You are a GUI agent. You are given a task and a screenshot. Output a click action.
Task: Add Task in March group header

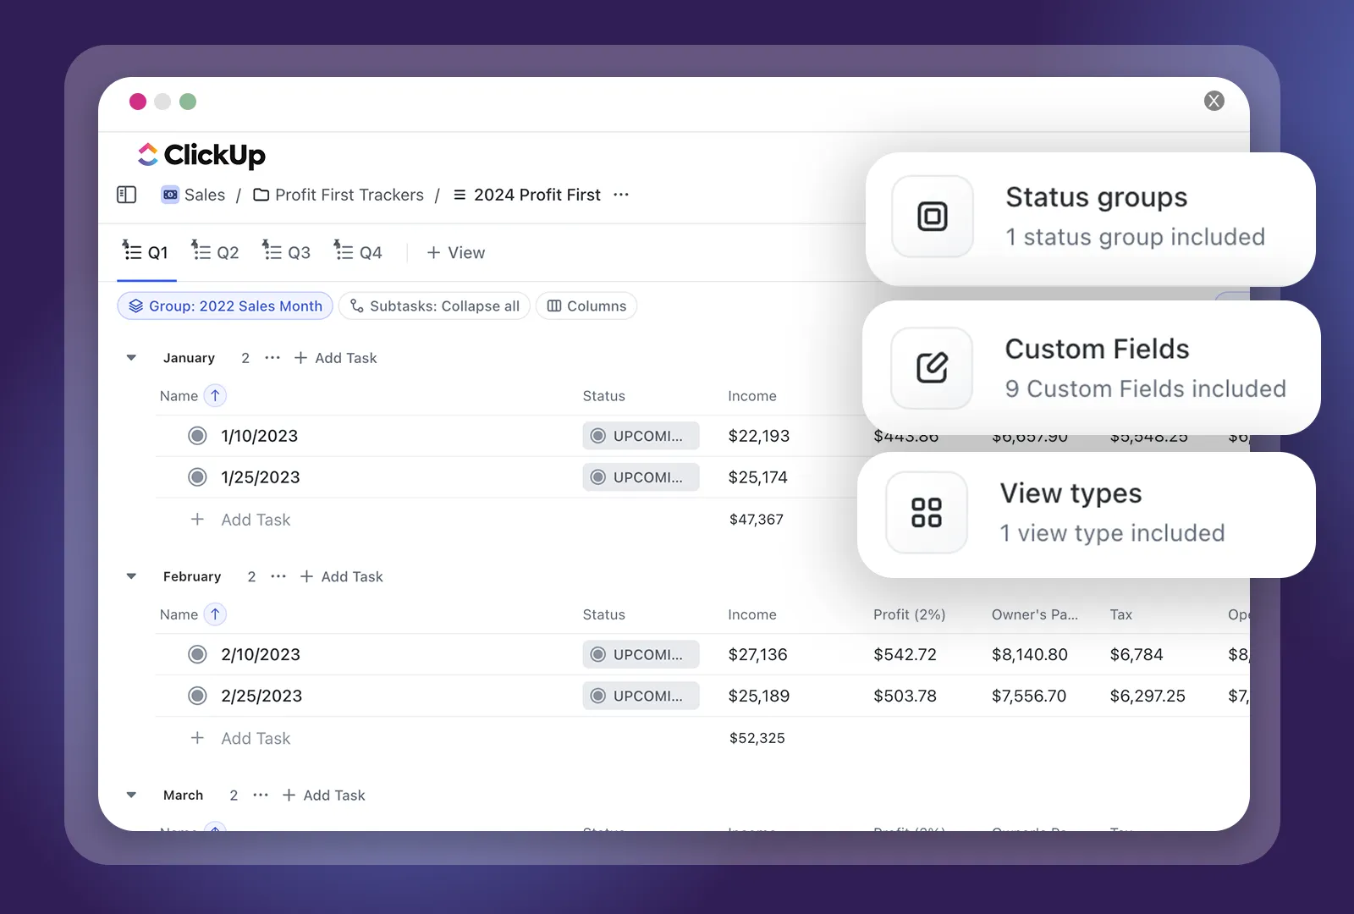pos(323,795)
